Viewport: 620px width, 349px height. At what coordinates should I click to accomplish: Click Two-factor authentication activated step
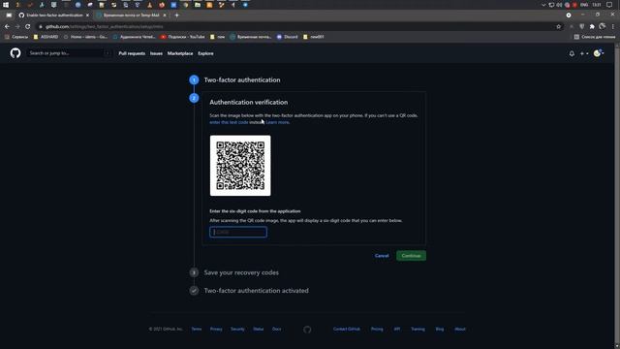pos(256,291)
